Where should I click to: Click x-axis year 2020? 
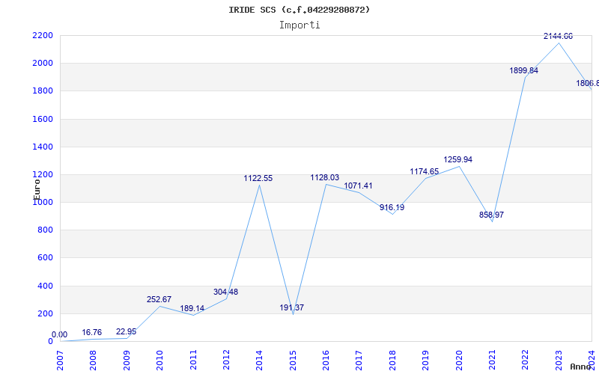459,361
